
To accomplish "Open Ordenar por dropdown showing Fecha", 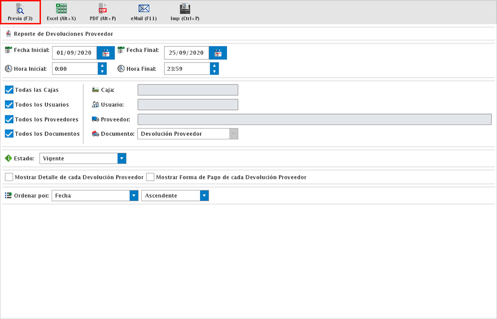I will point(134,196).
